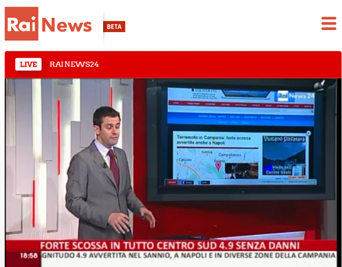Click the scrolling news ticker text
The height and width of the screenshot is (267, 342).
(x=189, y=256)
